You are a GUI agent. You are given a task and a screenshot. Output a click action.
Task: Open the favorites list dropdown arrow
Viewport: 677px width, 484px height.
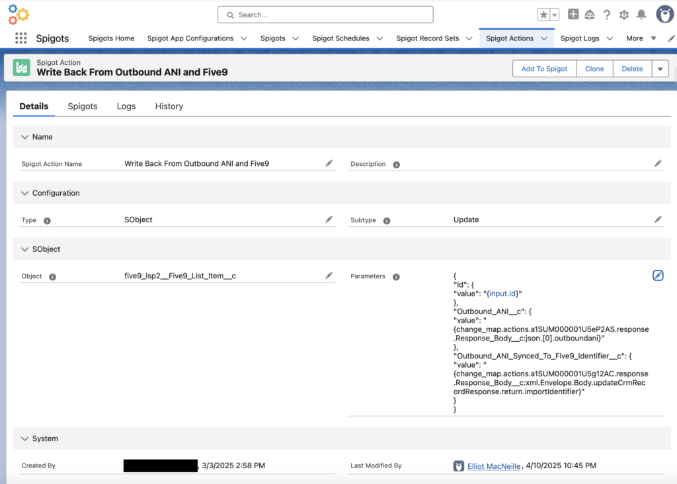tap(555, 15)
